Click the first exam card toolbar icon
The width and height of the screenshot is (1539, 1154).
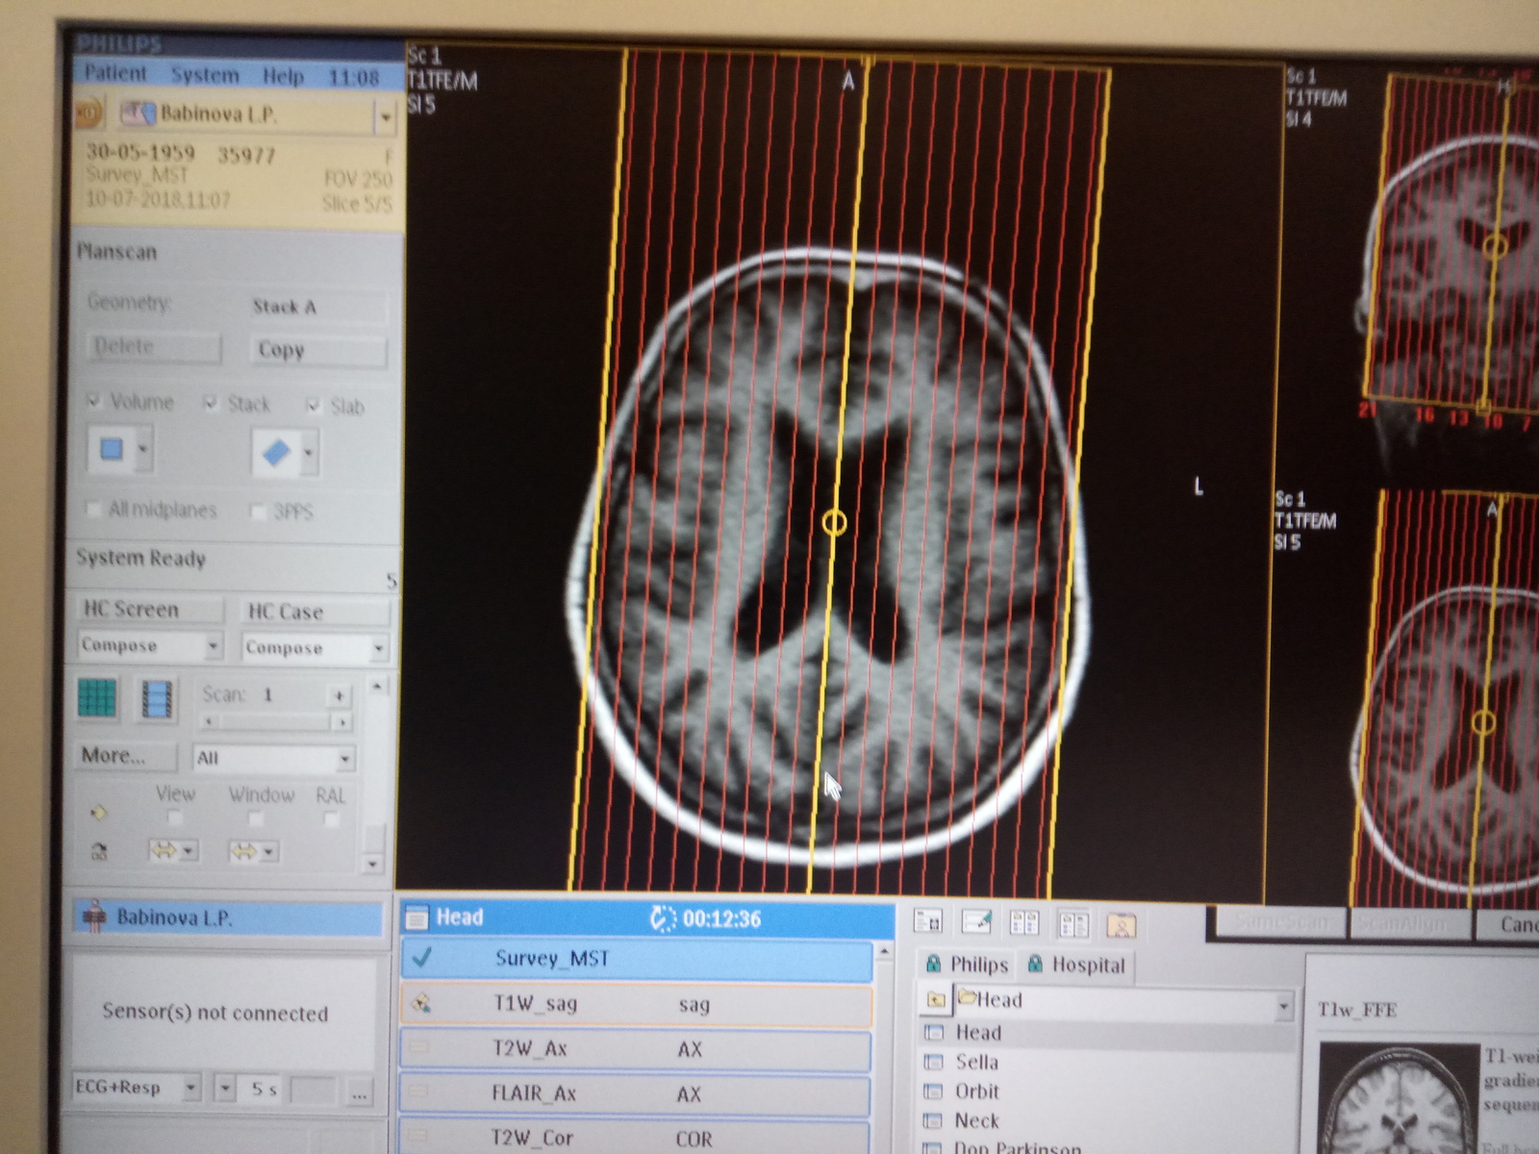coord(927,922)
